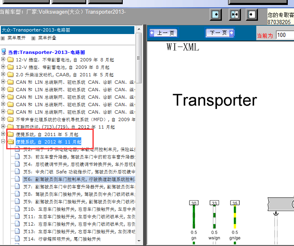Open 页9: 副驾驶员侧车门接触开关 page

tap(79, 202)
